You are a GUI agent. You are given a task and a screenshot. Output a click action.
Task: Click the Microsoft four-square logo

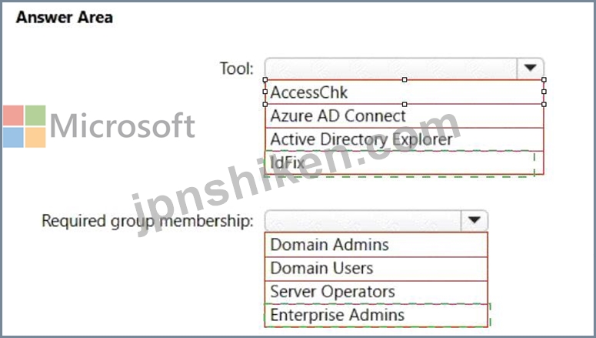25,126
